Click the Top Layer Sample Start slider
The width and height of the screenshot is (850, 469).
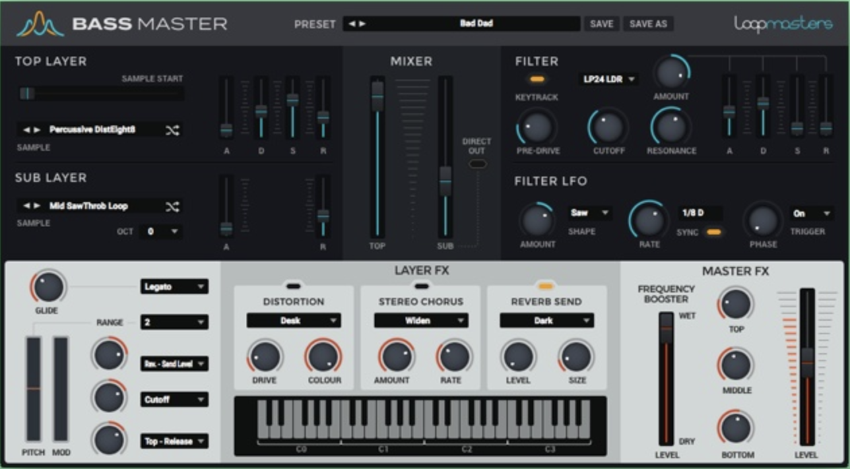point(101,94)
